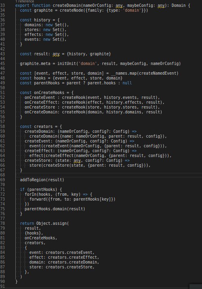The width and height of the screenshot is (202, 289).
Task: Select the events property on line 40
Action: (32, 39)
